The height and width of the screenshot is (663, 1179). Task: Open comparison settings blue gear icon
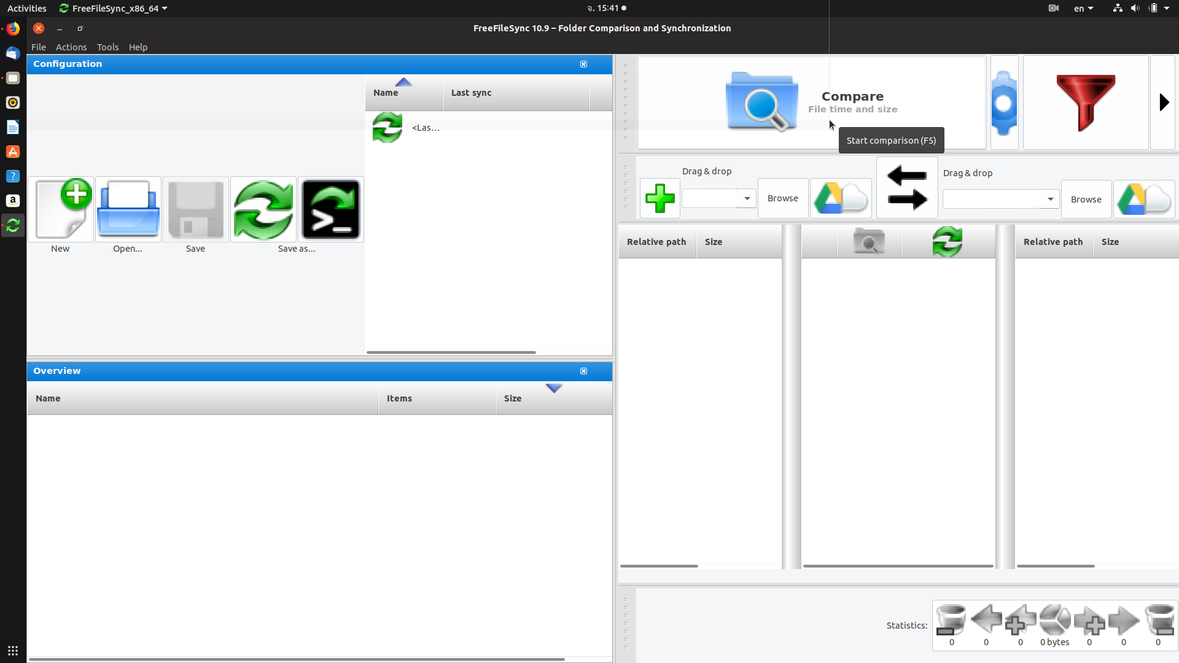pyautogui.click(x=1005, y=103)
